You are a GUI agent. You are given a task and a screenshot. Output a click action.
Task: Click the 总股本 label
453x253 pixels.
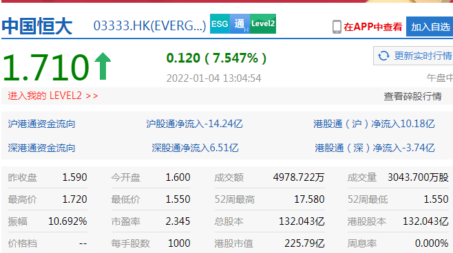[x=229, y=221]
